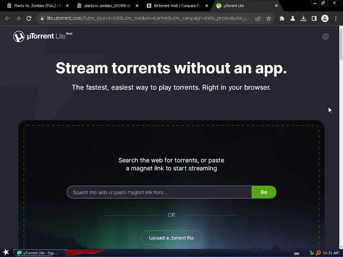The height and width of the screenshot is (257, 343).
Task: Go back to the previous page
Action: coord(7,18)
